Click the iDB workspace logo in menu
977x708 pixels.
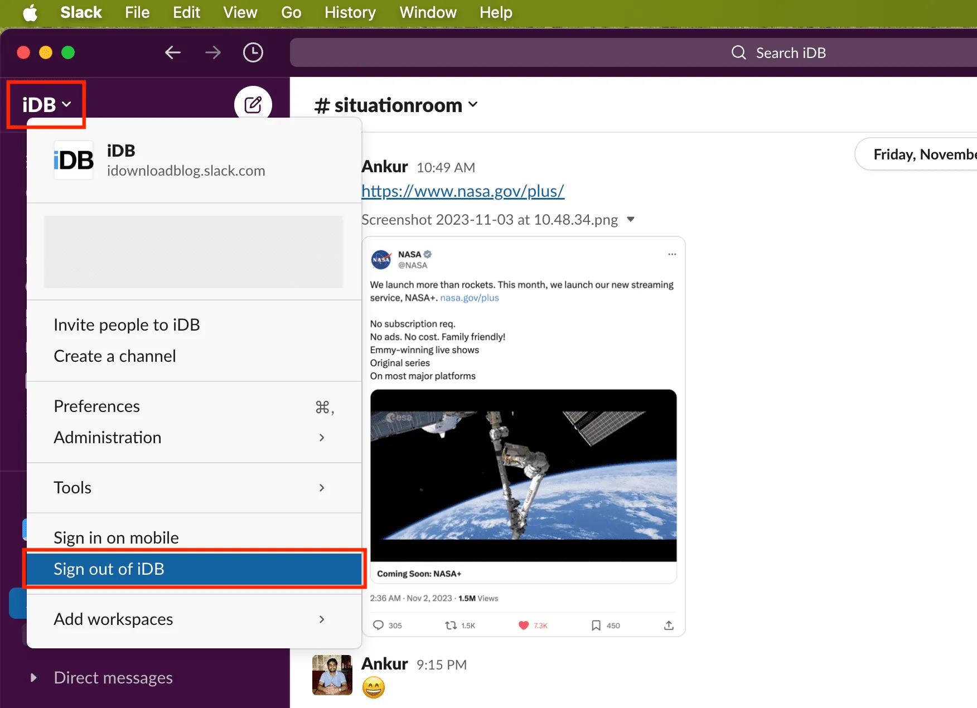coord(74,160)
